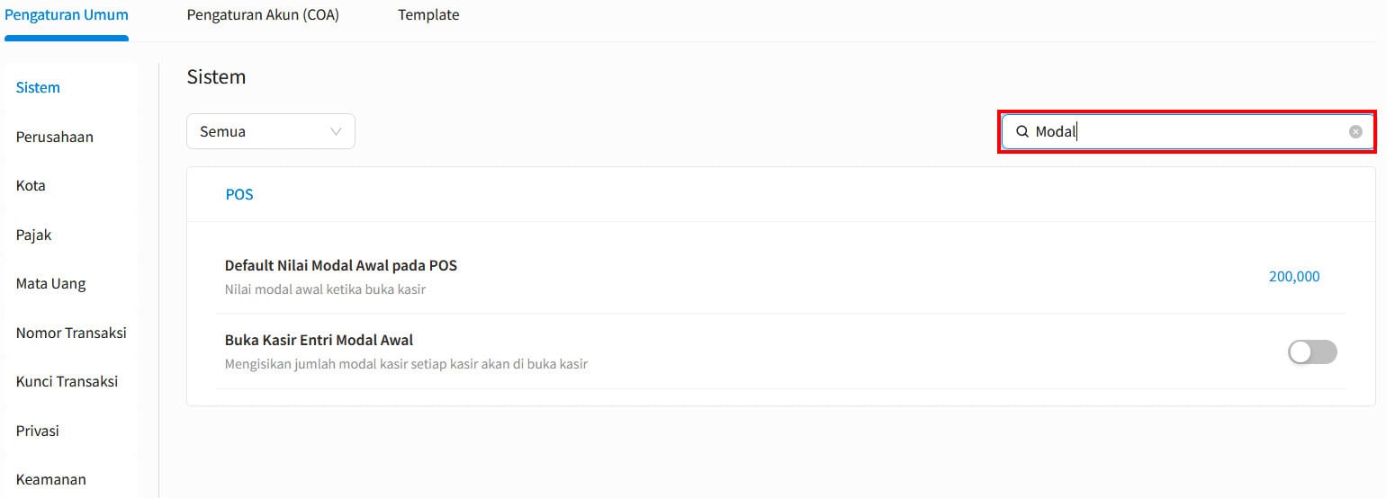
Task: Open the Template tab
Action: click(x=428, y=15)
